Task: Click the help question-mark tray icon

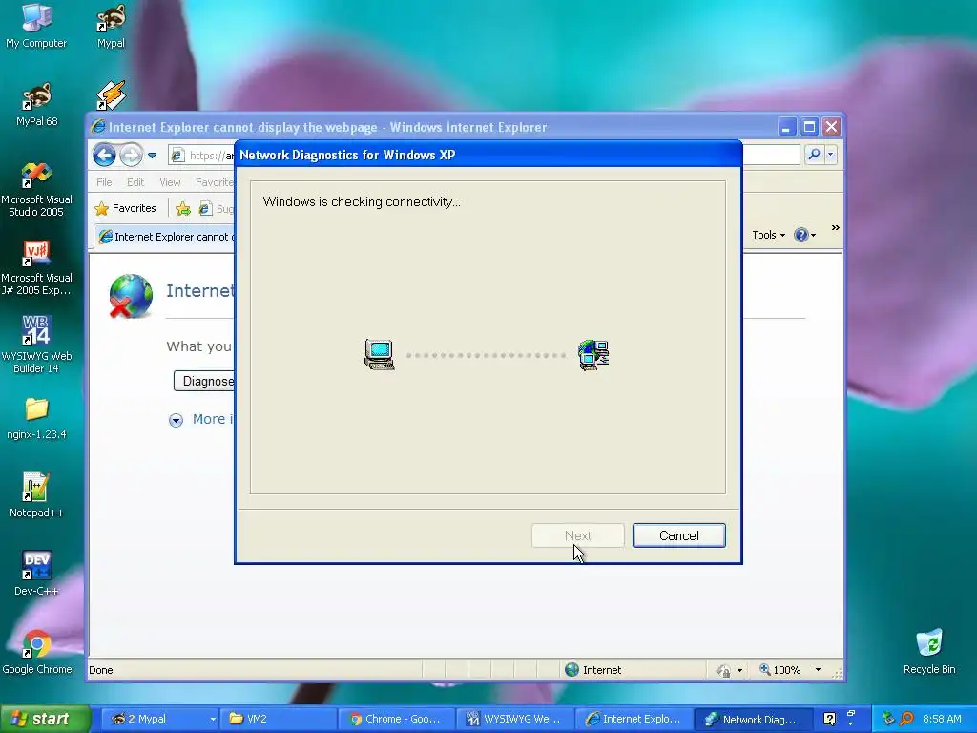Action: click(x=829, y=719)
